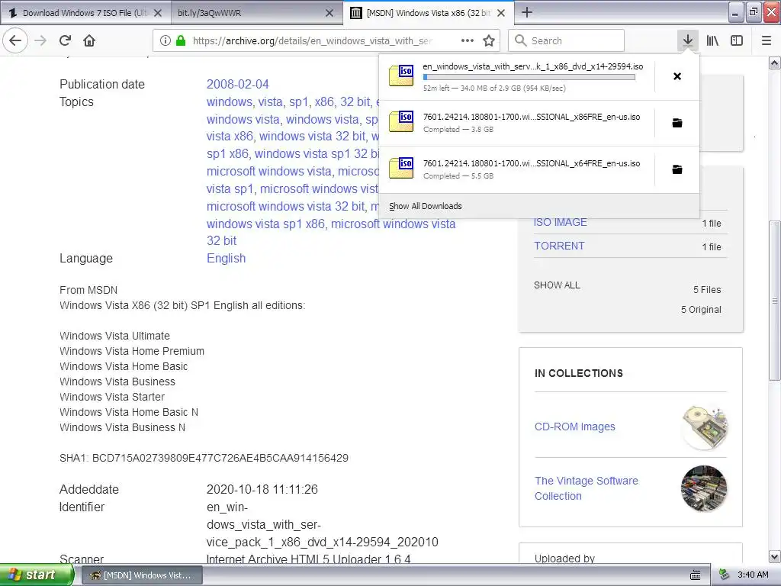Open the 2008-02-04 publication date link
This screenshot has width=781, height=586.
pos(238,84)
